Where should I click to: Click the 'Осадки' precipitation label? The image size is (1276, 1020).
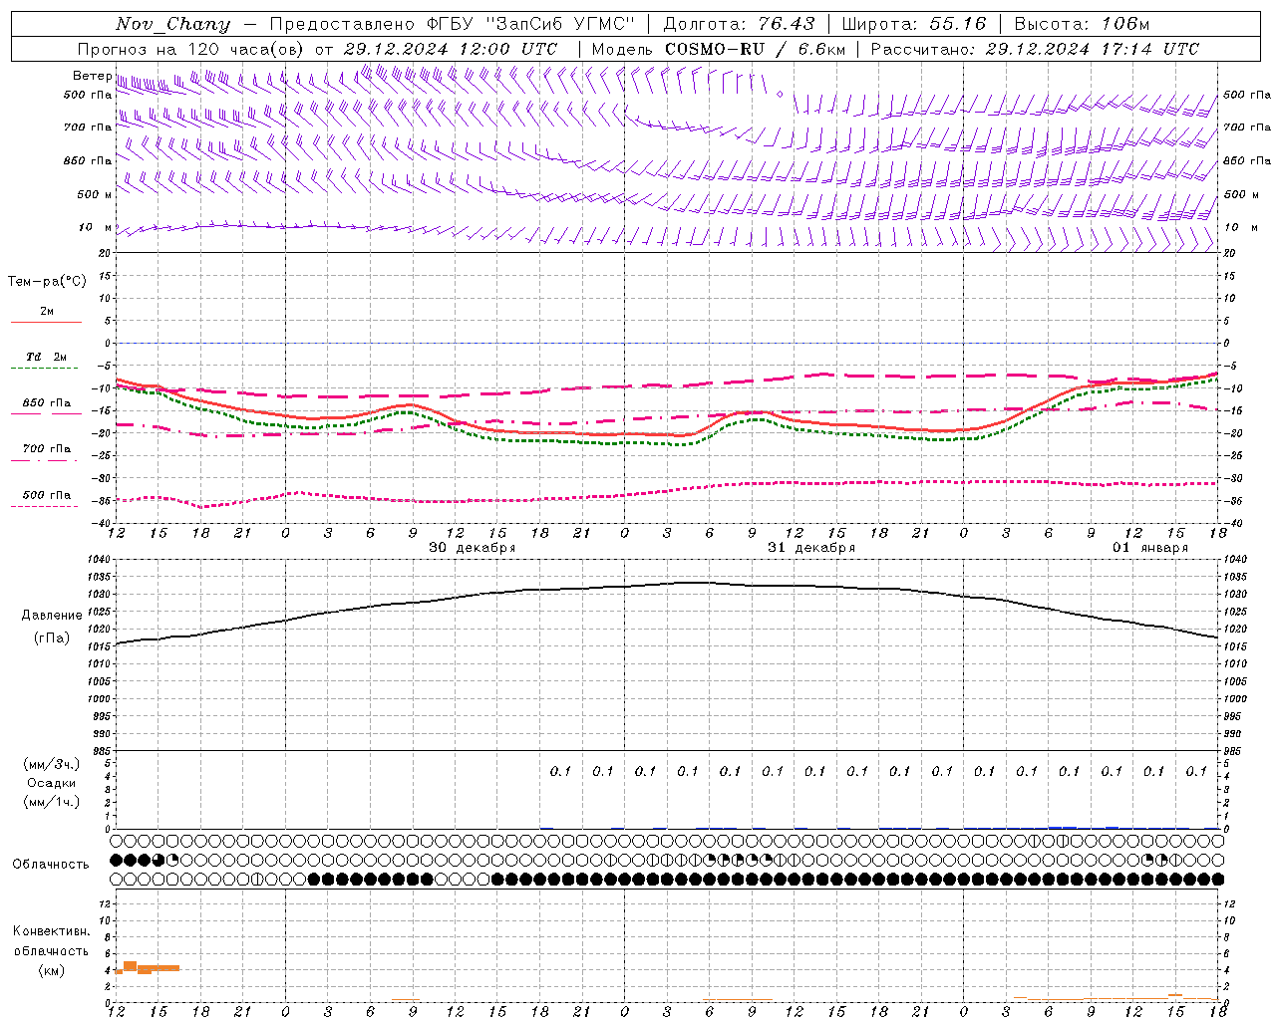tap(52, 783)
